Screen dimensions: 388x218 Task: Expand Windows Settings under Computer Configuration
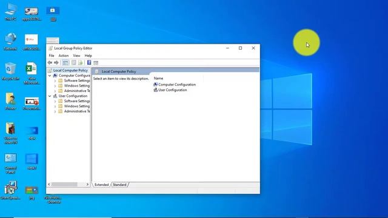click(55, 86)
